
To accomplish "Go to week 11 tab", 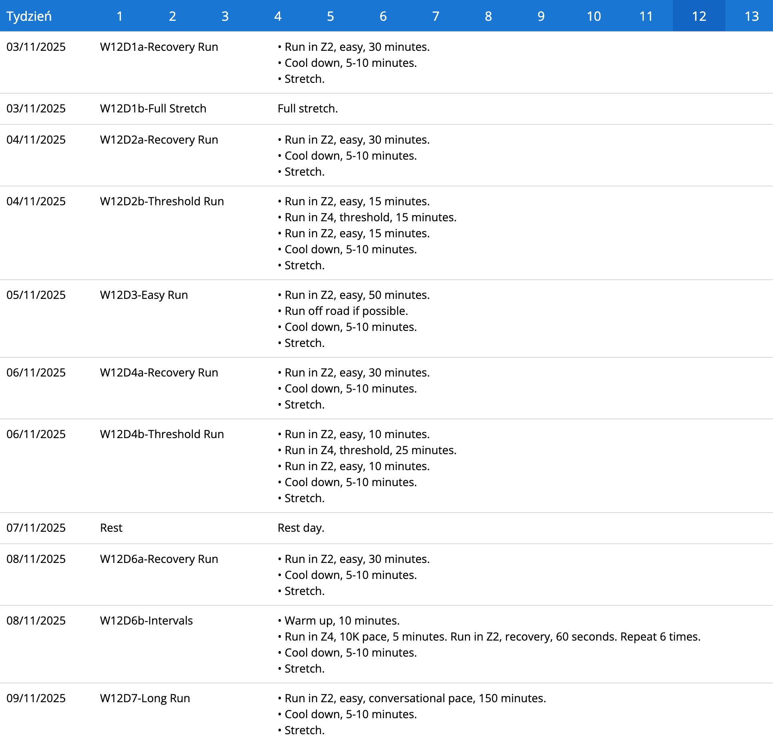I will (x=646, y=16).
